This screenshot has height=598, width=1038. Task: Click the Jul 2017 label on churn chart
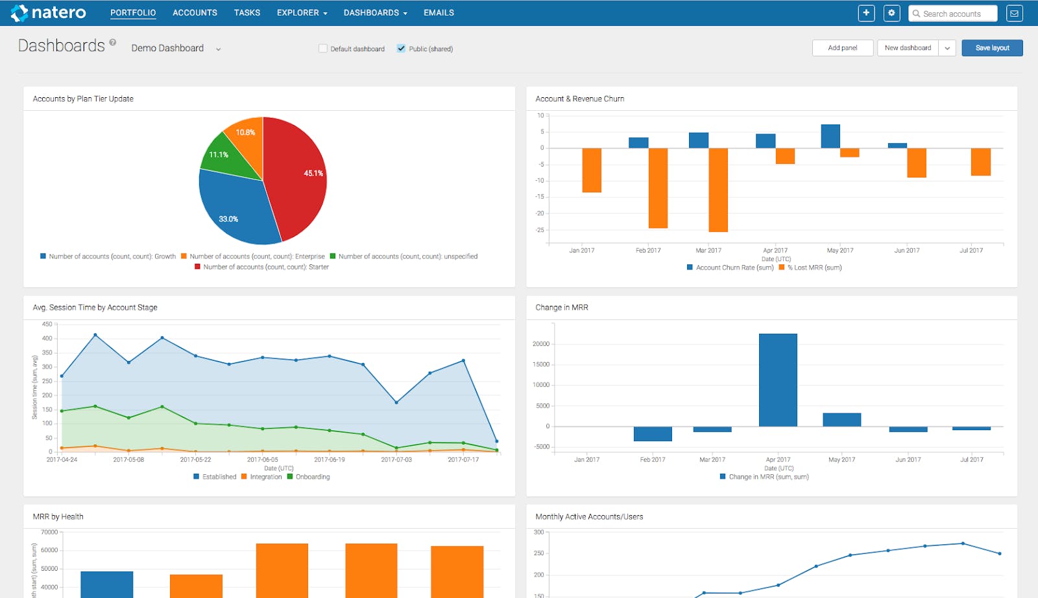tap(971, 251)
